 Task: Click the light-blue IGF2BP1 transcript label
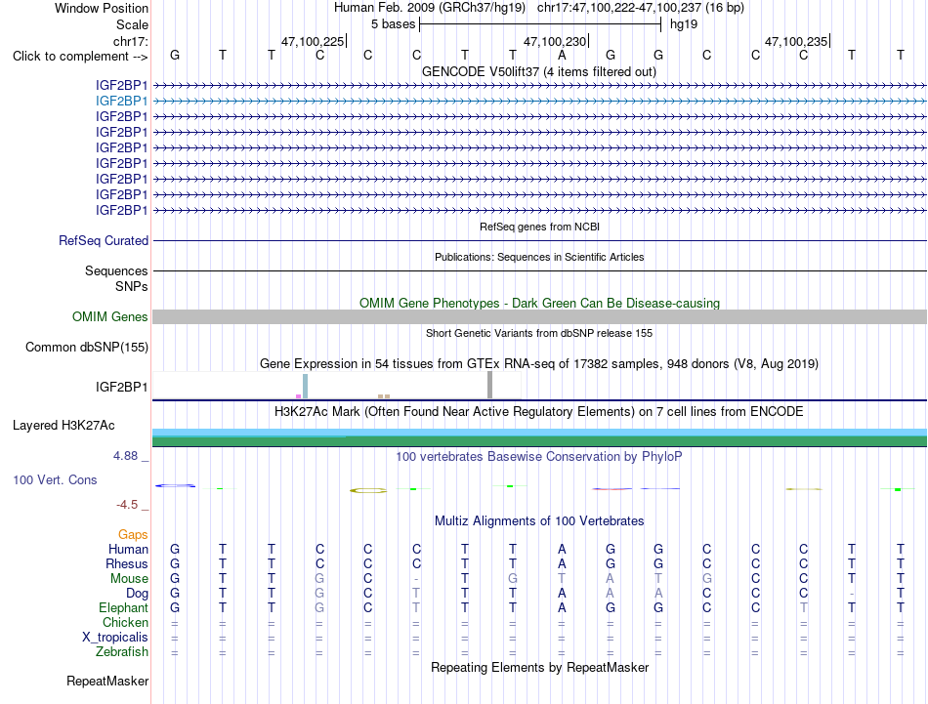[x=121, y=102]
